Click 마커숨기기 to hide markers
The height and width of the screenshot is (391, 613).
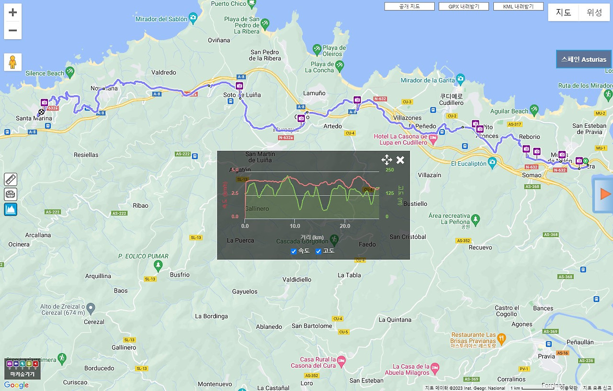tap(23, 374)
